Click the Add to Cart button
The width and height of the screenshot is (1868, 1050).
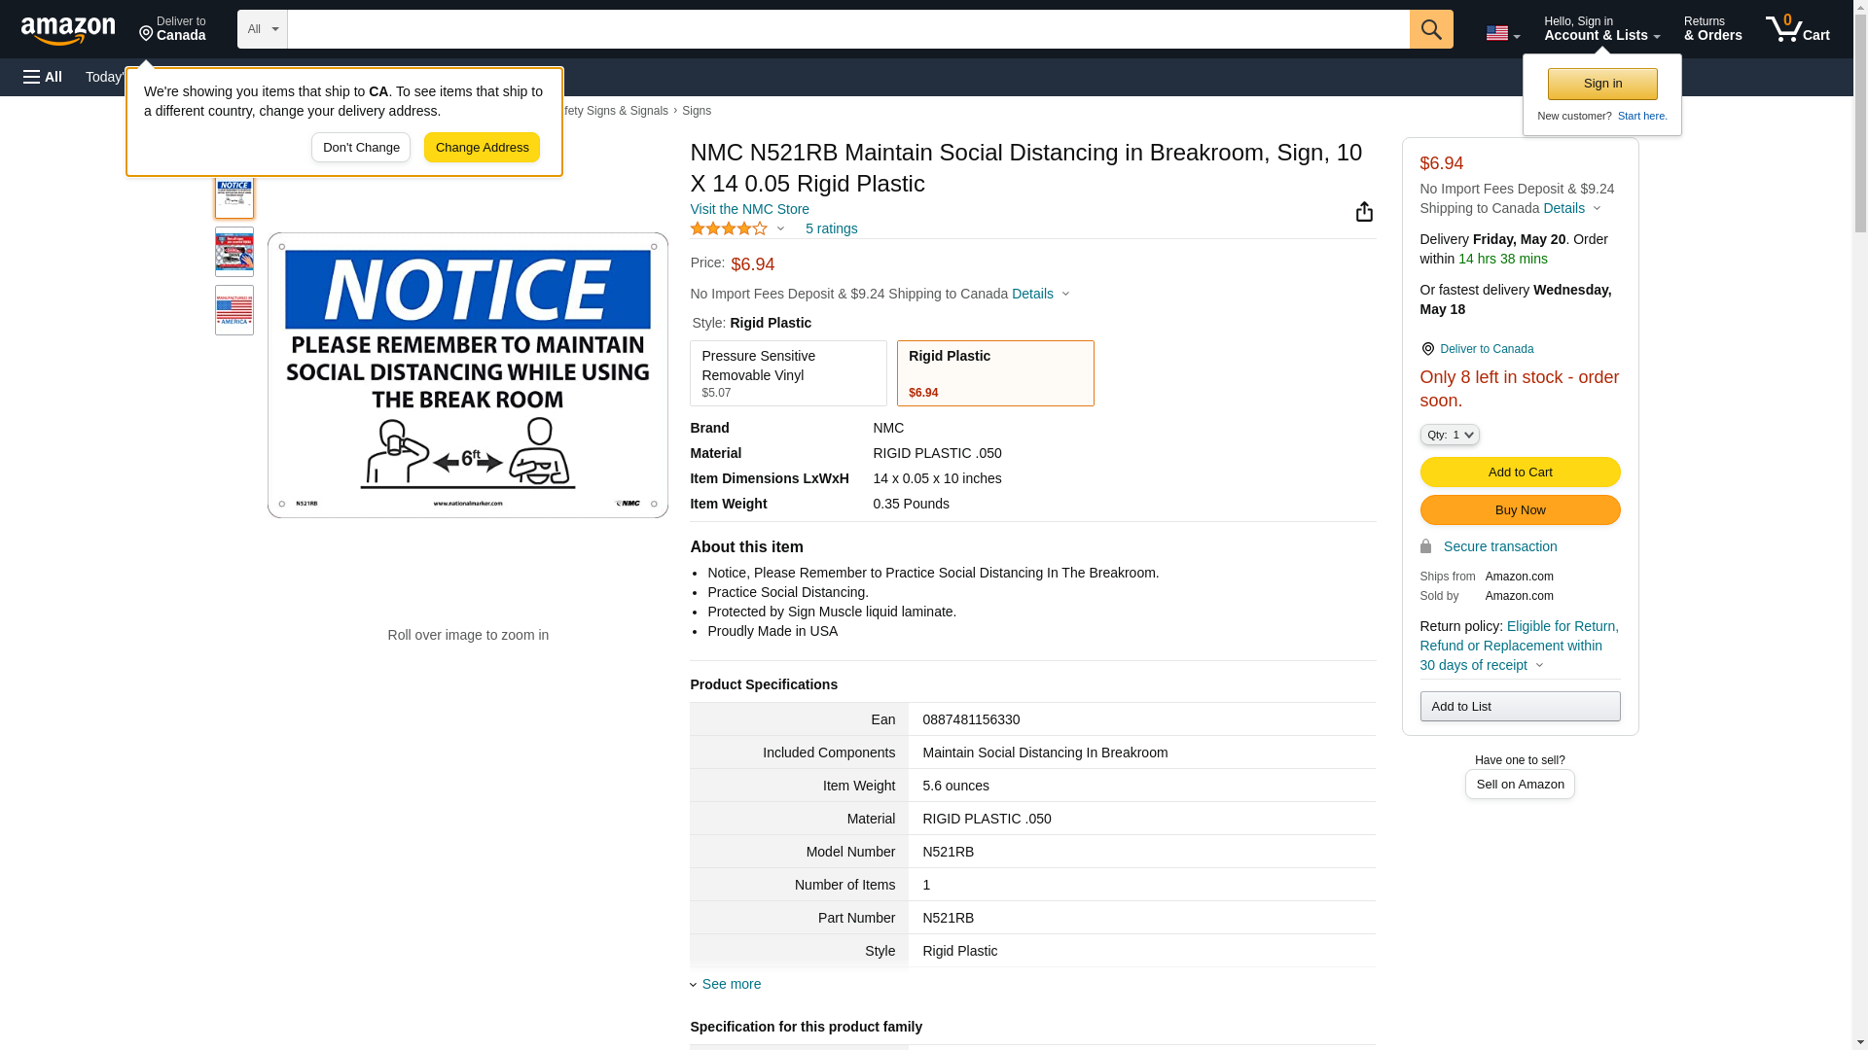1519,472
